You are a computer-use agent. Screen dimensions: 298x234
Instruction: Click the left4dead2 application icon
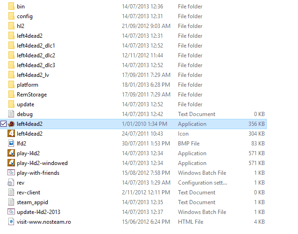tap(11, 124)
